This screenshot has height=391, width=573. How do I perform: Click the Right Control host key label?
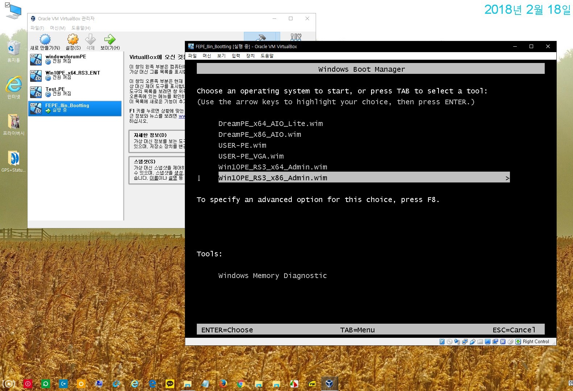[x=536, y=341]
